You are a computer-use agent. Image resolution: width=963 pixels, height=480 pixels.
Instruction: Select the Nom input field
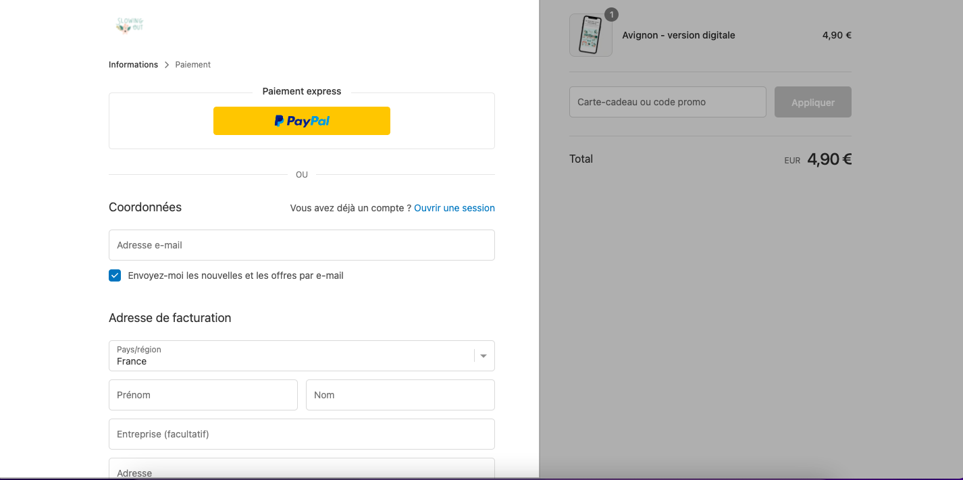click(400, 395)
